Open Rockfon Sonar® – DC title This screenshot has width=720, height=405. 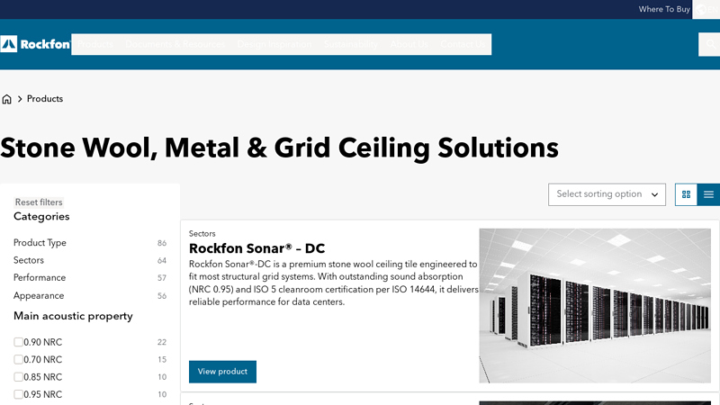(x=256, y=248)
